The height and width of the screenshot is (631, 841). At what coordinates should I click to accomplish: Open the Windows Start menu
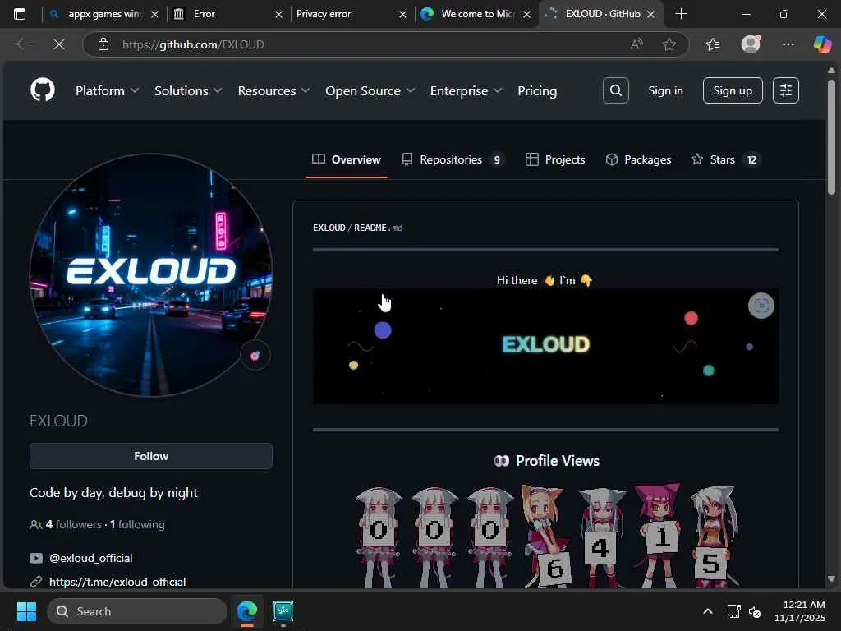click(26, 611)
